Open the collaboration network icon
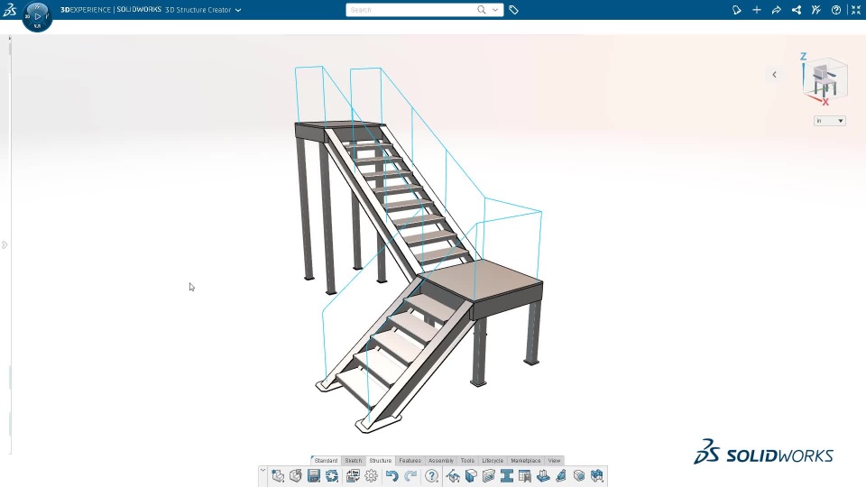Screen dimensions: 866x487 pos(797,10)
